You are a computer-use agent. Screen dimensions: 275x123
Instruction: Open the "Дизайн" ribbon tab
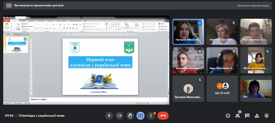[31, 21]
